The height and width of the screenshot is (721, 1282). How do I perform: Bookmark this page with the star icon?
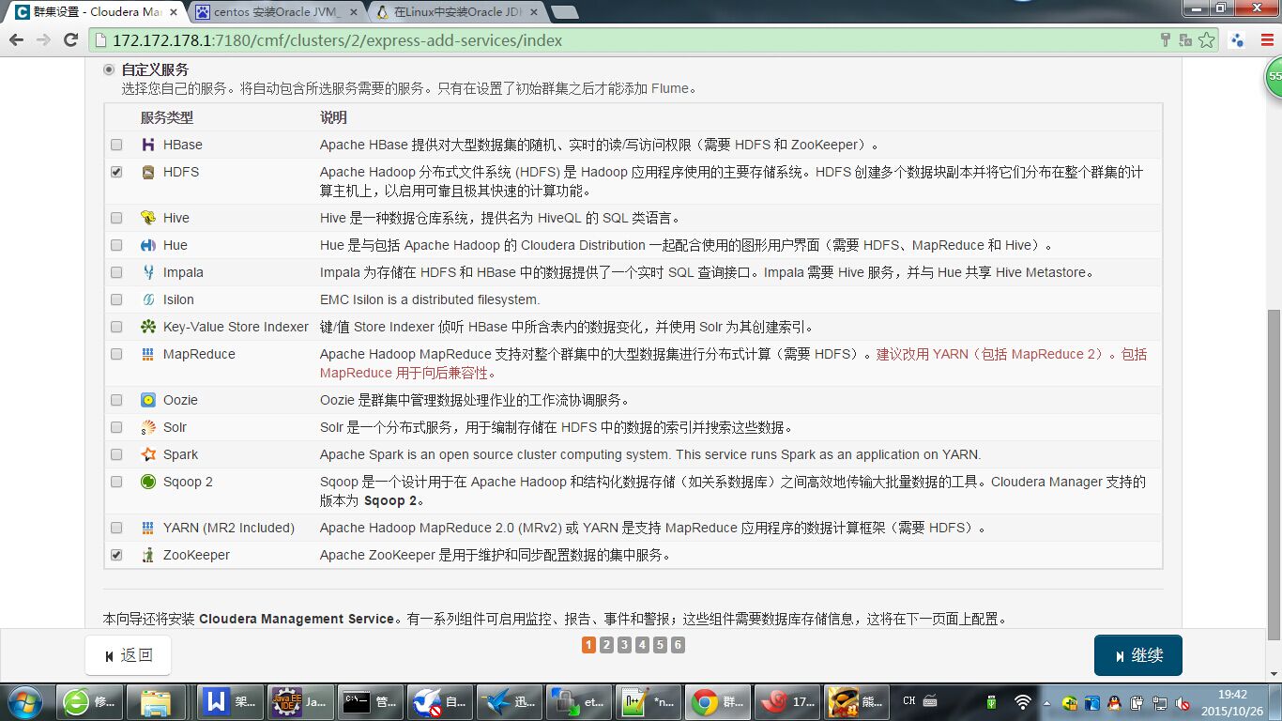pos(1207,40)
